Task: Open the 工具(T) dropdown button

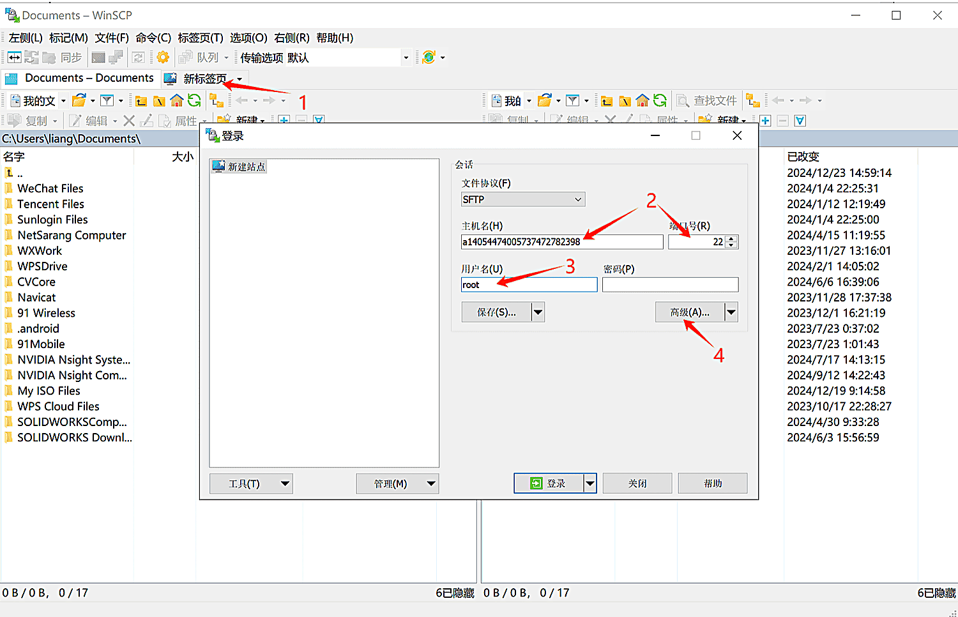Action: 251,484
